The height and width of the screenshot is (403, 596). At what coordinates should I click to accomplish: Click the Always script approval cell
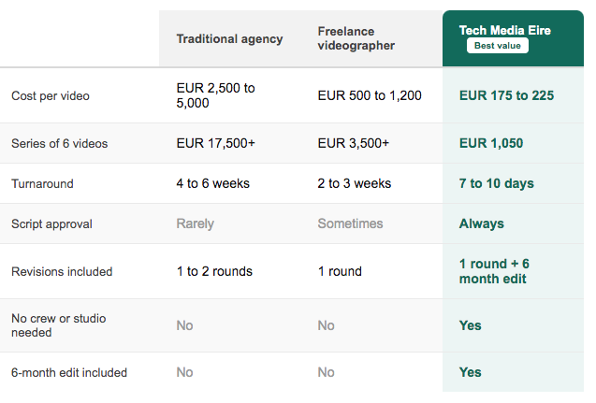click(482, 223)
